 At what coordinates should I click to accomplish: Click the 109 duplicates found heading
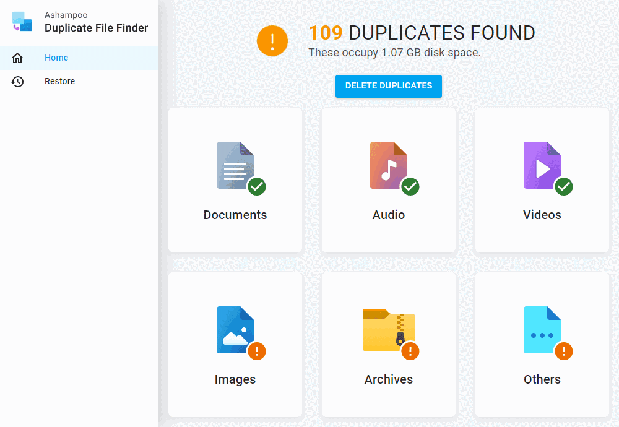(x=421, y=33)
